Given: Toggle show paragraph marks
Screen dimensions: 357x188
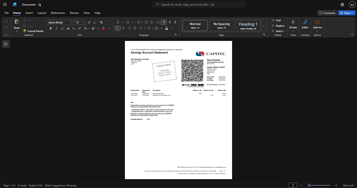Looking at the screenshot, I should coord(175,22).
